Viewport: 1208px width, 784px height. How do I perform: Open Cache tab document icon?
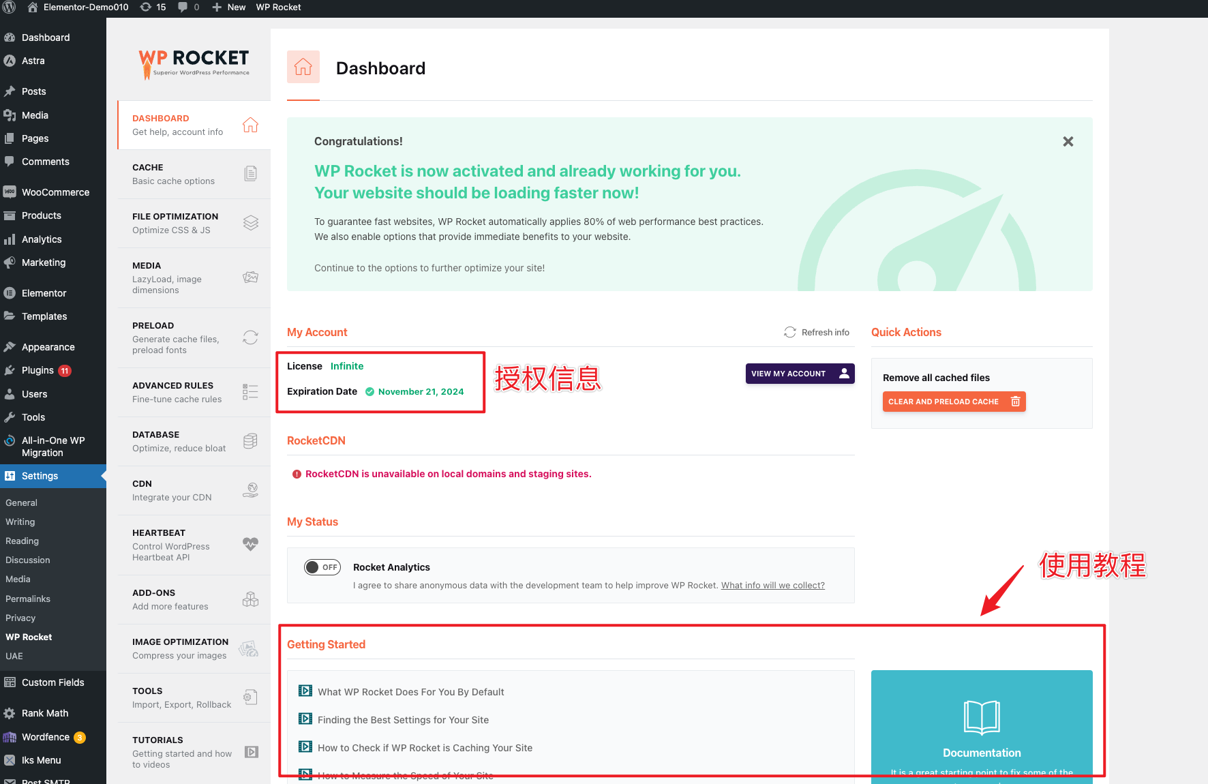(250, 174)
